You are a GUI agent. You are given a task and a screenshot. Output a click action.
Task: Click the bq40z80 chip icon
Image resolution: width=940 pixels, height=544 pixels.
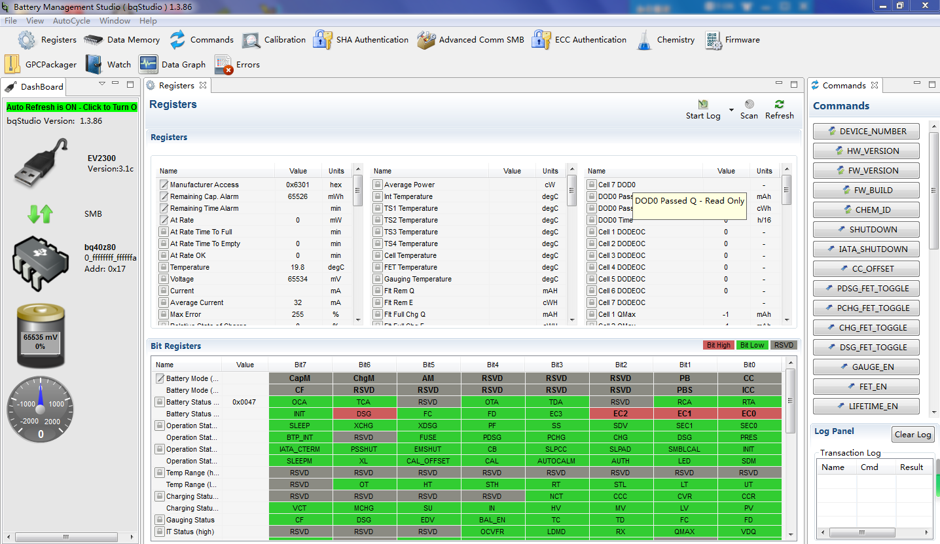pos(41,263)
